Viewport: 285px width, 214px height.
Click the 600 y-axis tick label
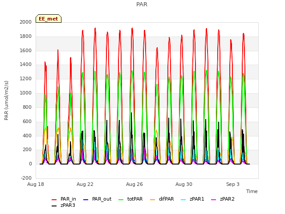click(x=27, y=121)
